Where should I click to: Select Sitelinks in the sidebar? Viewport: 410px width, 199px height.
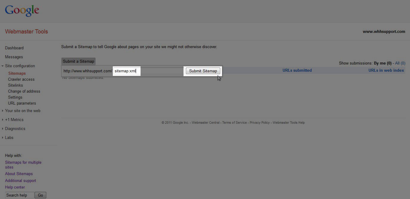click(x=15, y=85)
